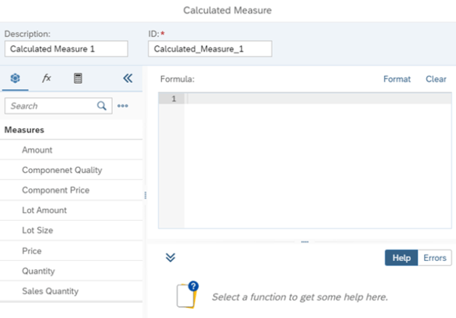This screenshot has height=318, width=456.
Task: Select the cube data objects tab icon
Action: tap(16, 79)
